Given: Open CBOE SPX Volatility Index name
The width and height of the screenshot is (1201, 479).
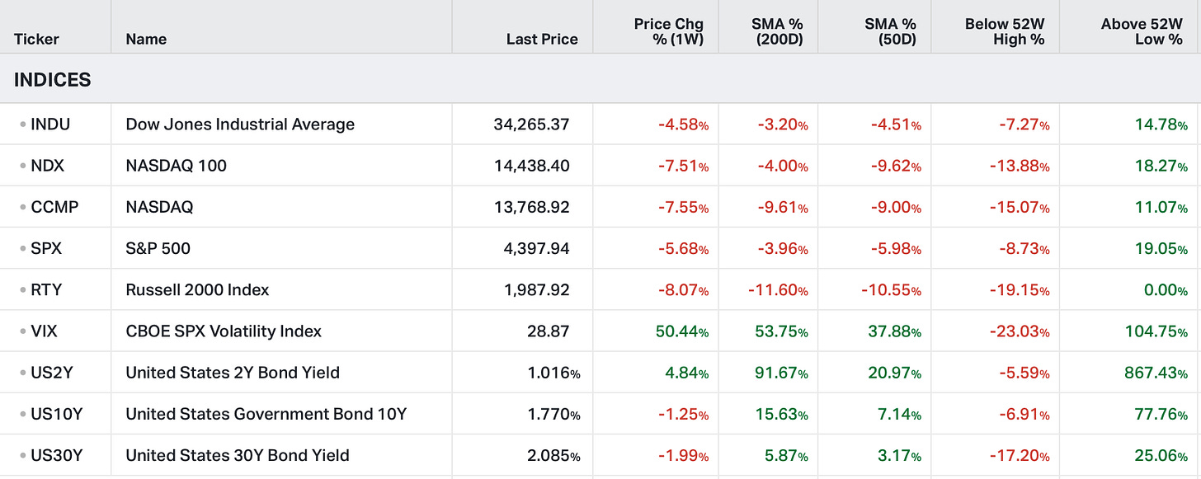Looking at the screenshot, I should (x=224, y=331).
